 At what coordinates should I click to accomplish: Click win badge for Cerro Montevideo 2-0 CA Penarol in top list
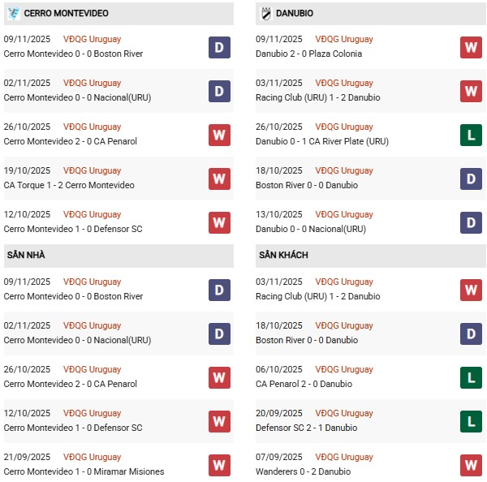219,135
